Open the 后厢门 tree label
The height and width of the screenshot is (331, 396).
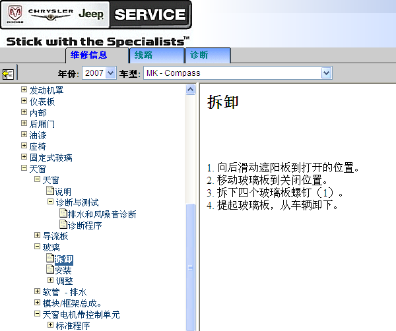[x=42, y=124]
